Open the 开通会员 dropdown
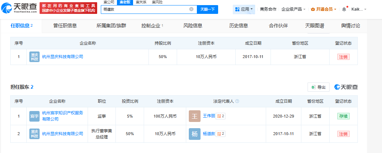 (324, 9)
